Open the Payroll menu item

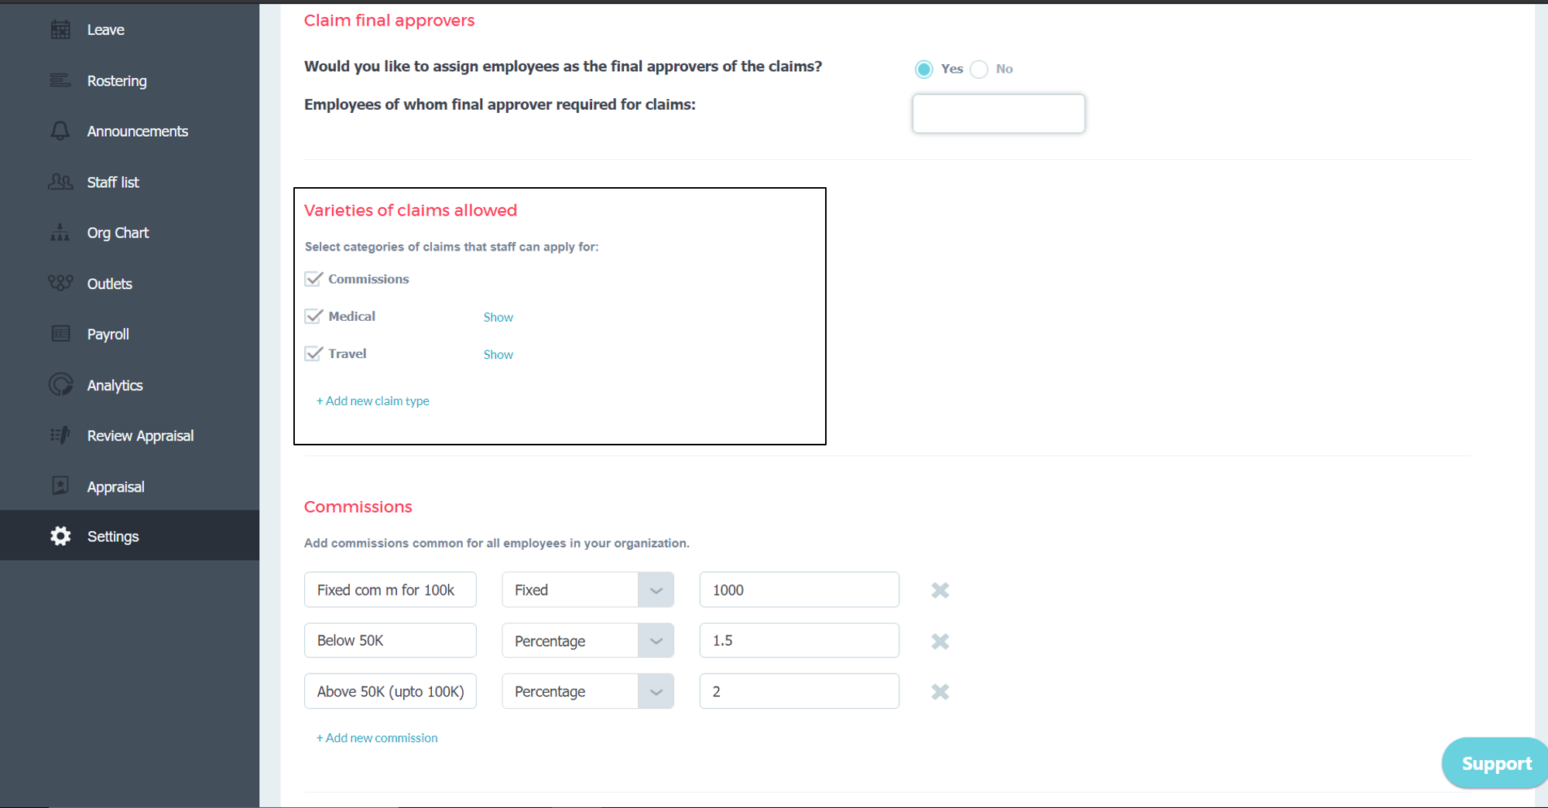tap(108, 334)
